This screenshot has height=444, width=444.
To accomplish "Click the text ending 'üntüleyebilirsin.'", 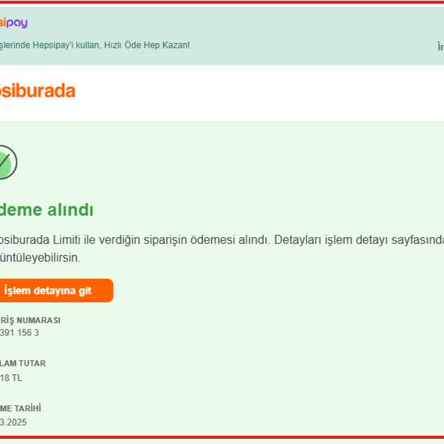I will point(40,258).
